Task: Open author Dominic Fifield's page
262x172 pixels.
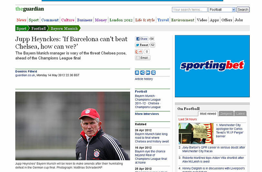Action: click(26, 71)
